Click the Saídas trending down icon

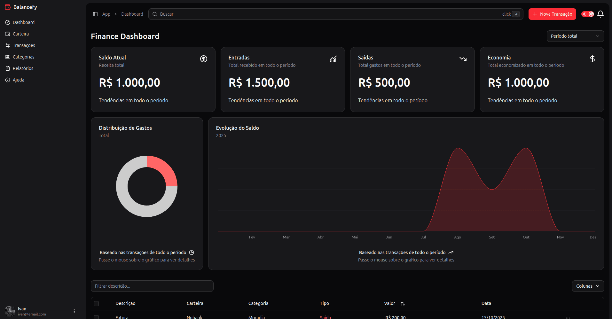463,59
